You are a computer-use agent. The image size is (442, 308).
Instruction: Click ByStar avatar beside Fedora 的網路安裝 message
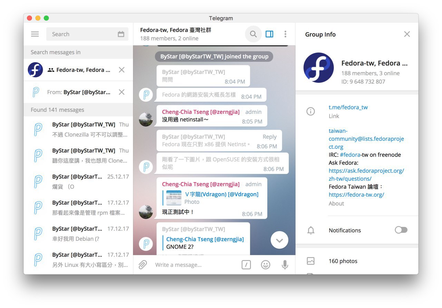click(146, 95)
